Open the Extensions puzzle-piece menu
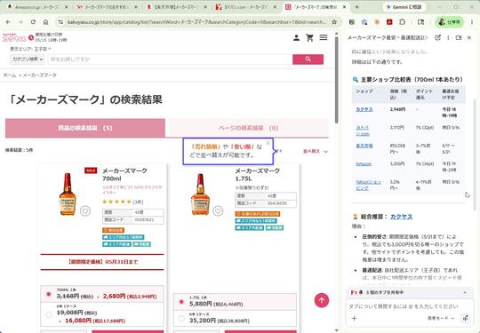Screen dimensions: 480x333 click(x=402, y=22)
